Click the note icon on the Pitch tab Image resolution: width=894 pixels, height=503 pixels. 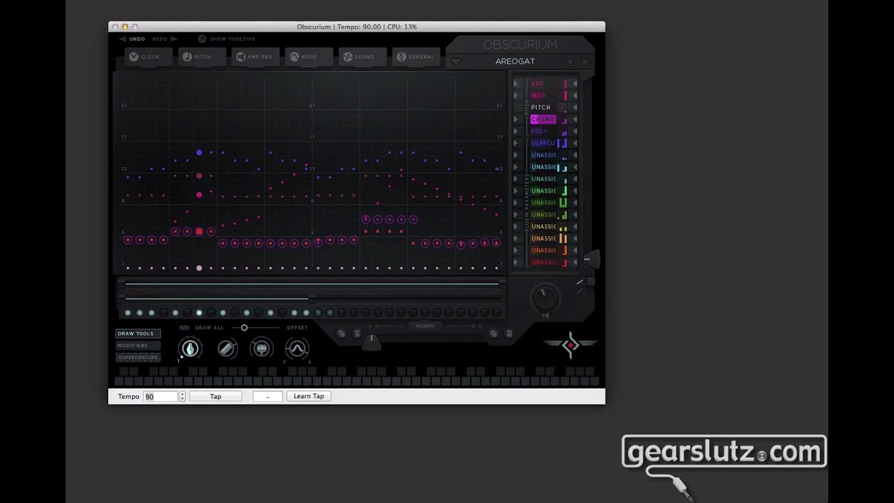click(x=187, y=57)
